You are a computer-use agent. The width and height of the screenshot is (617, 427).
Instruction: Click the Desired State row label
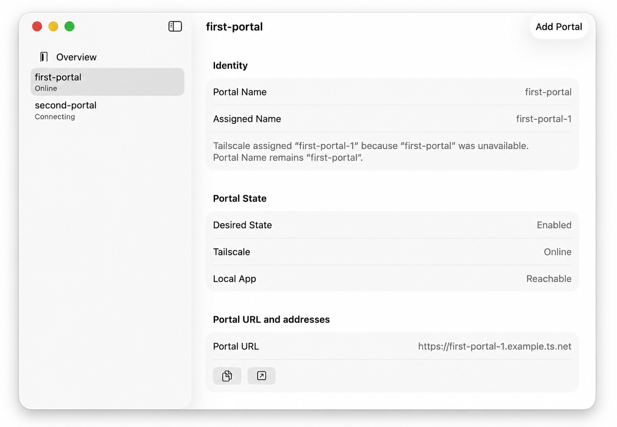pos(242,225)
